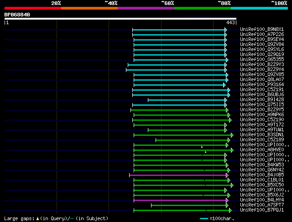This screenshot has height=222, width=292.
Task: Click the BP068840 query name label
Action: tap(17, 15)
